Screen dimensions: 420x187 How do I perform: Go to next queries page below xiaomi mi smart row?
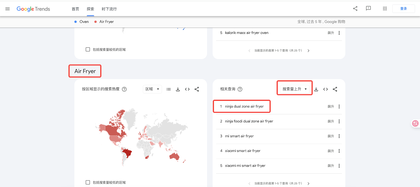308,184
